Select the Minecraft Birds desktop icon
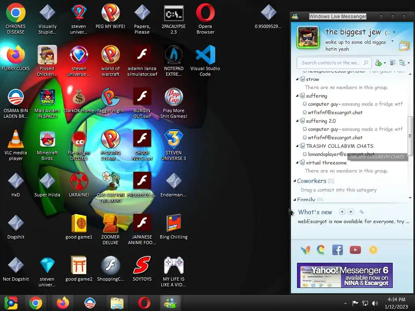The width and height of the screenshot is (415, 311). (x=47, y=145)
